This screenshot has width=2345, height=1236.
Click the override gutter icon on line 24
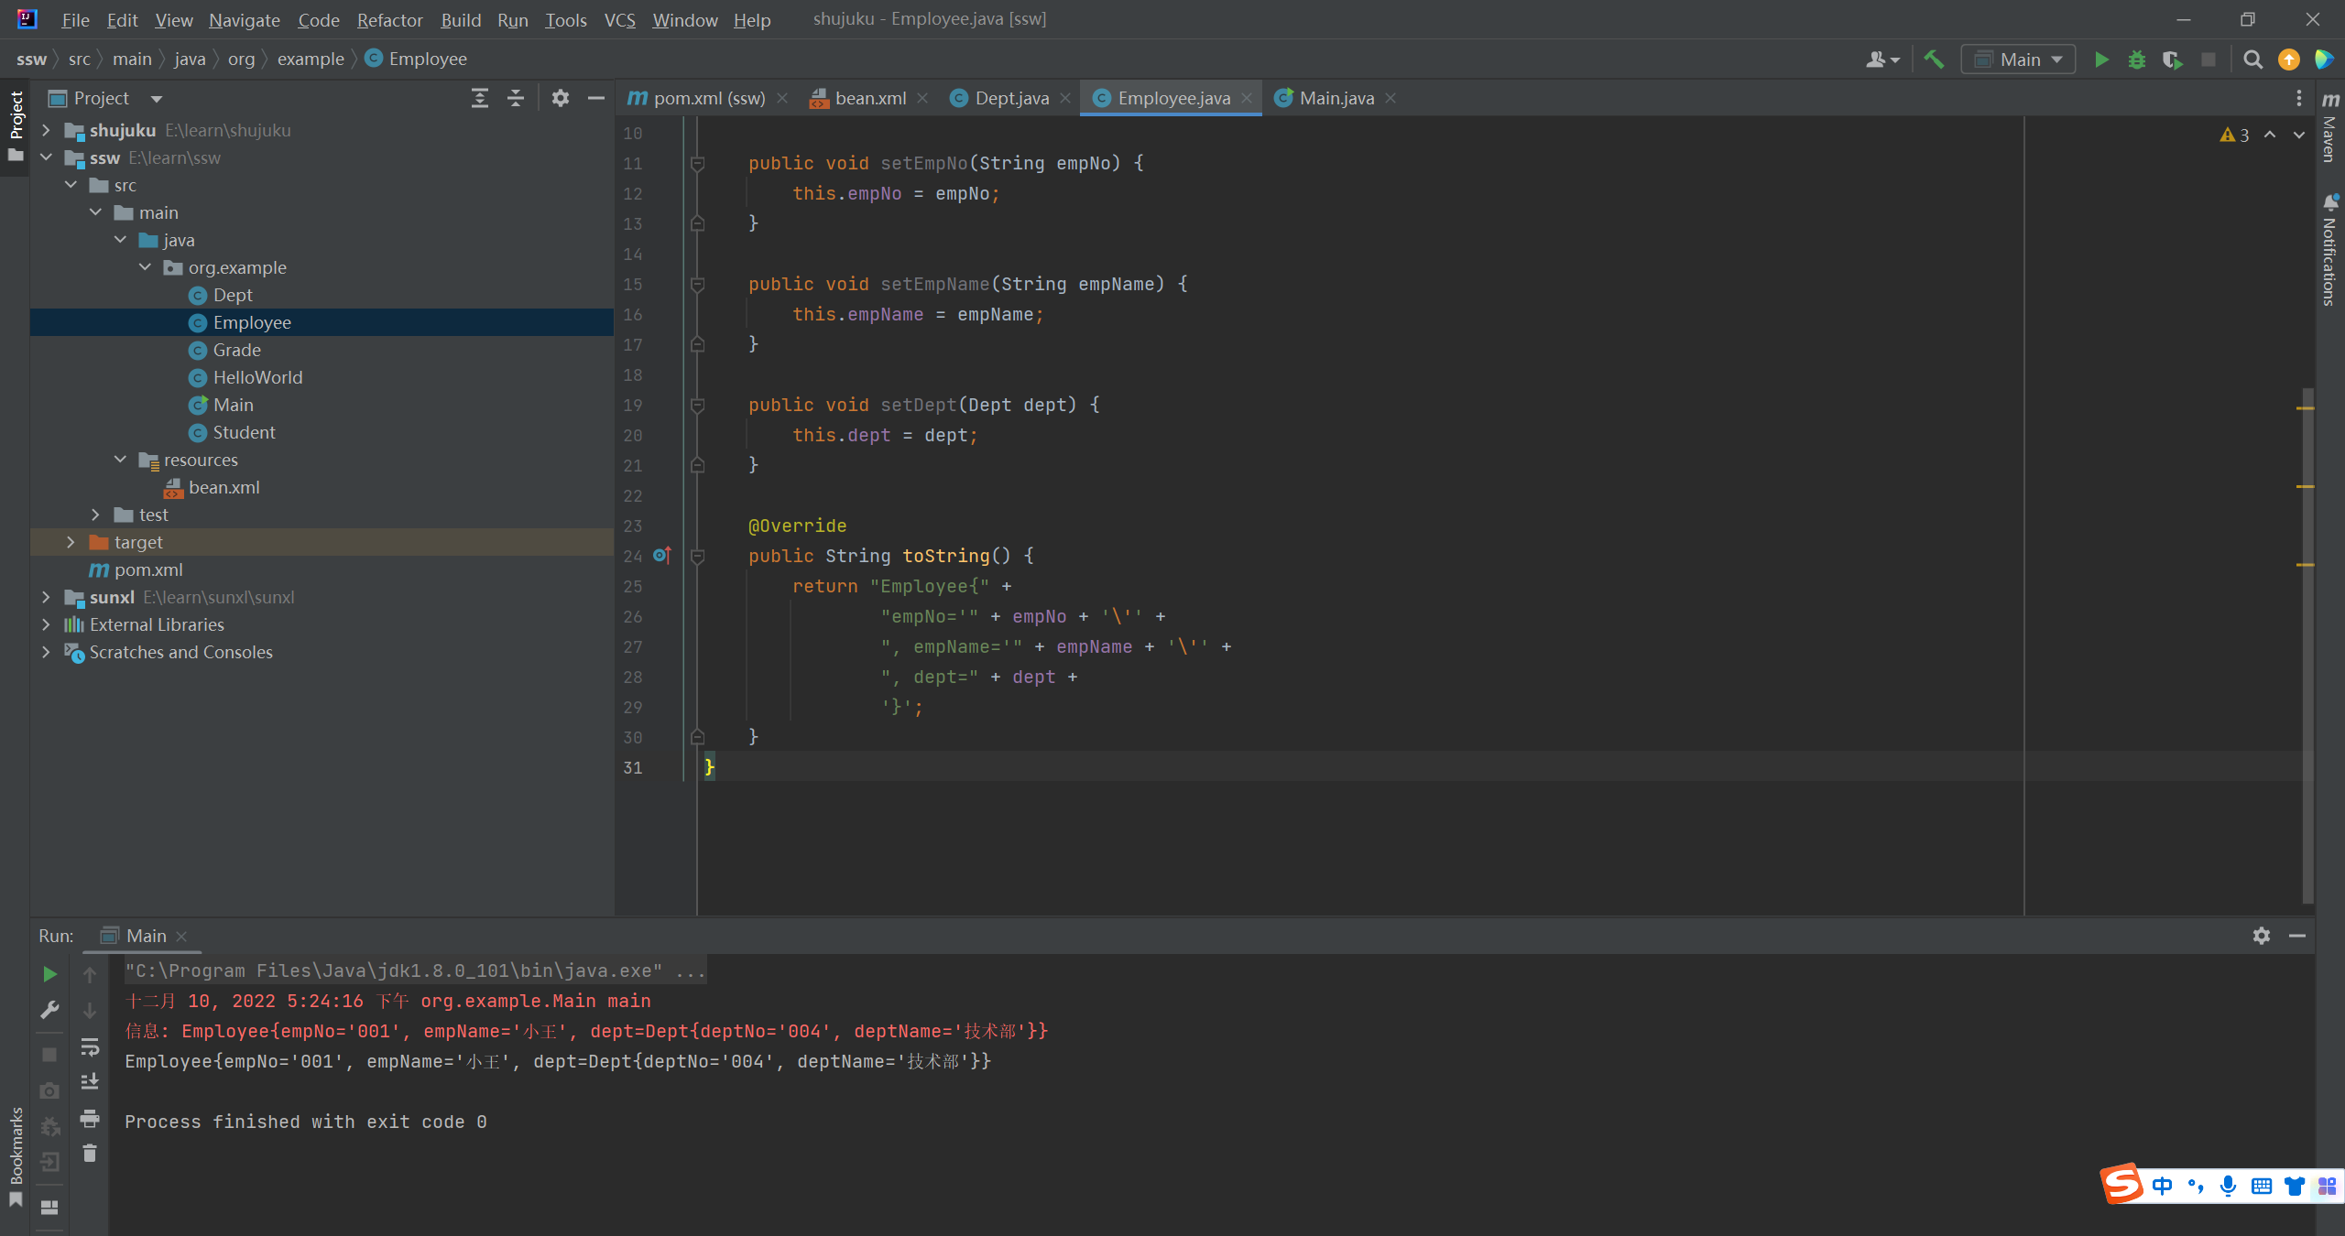tap(662, 555)
